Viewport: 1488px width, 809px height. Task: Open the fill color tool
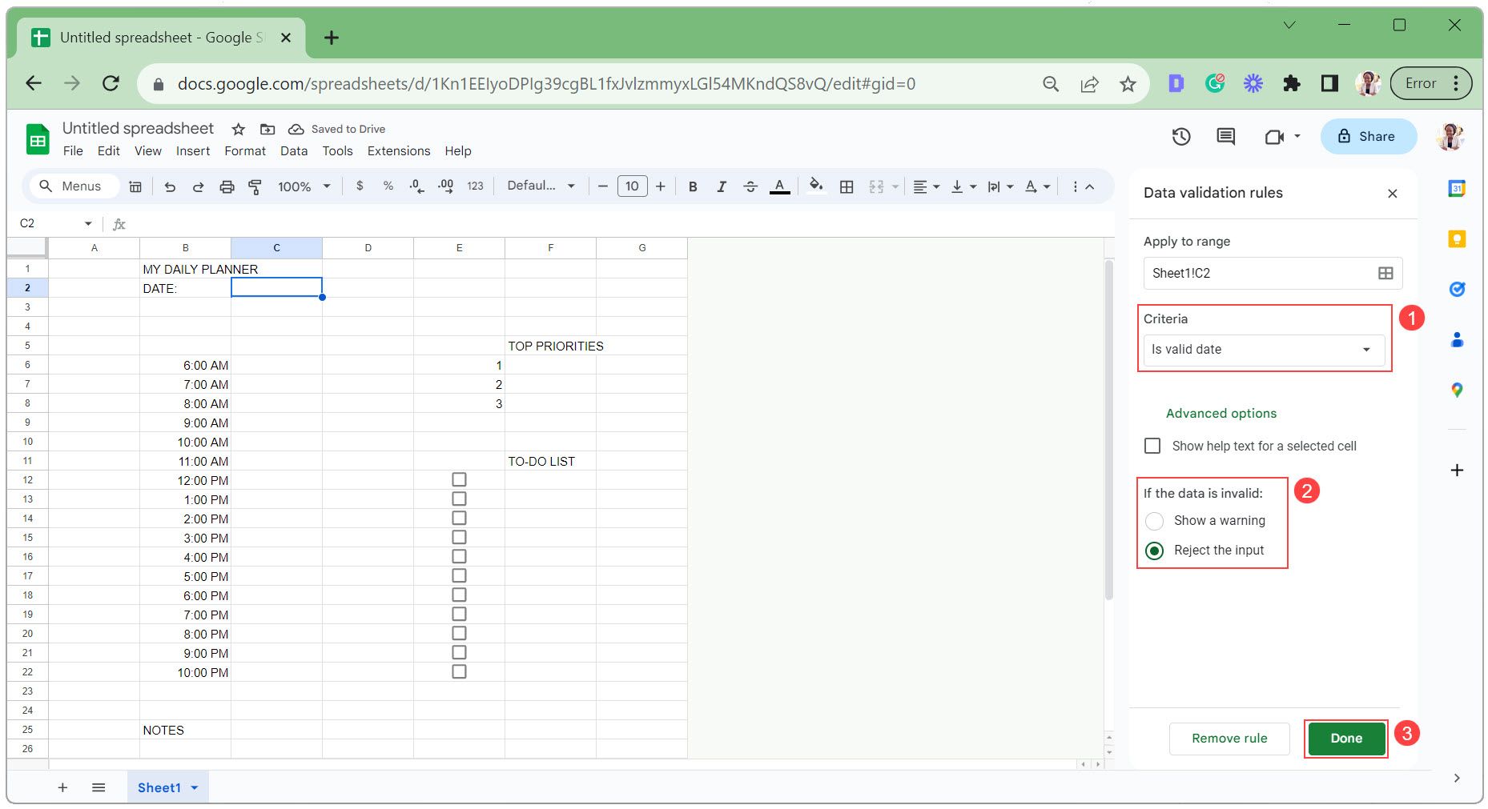coord(815,186)
